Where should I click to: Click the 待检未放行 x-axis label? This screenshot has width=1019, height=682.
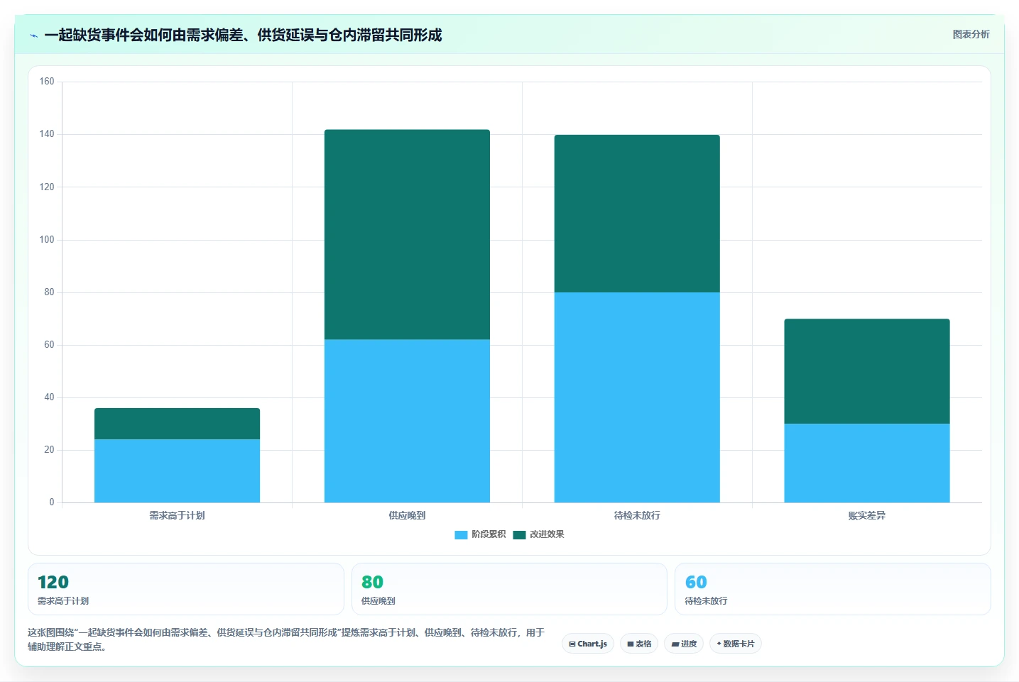point(637,515)
